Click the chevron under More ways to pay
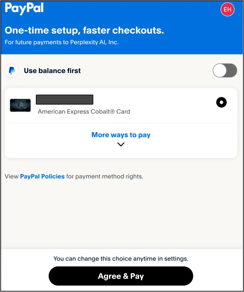 click(121, 145)
